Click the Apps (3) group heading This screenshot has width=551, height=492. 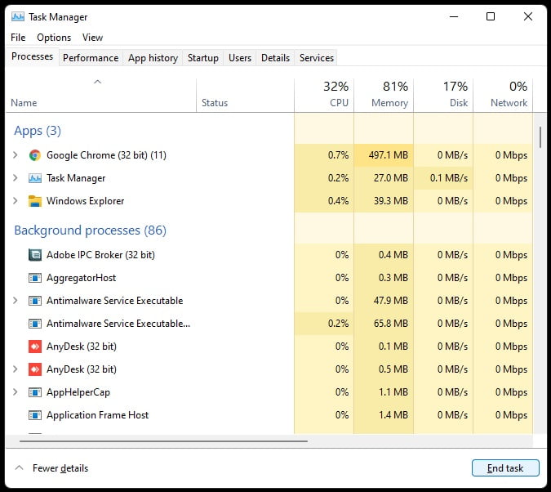[x=38, y=131]
